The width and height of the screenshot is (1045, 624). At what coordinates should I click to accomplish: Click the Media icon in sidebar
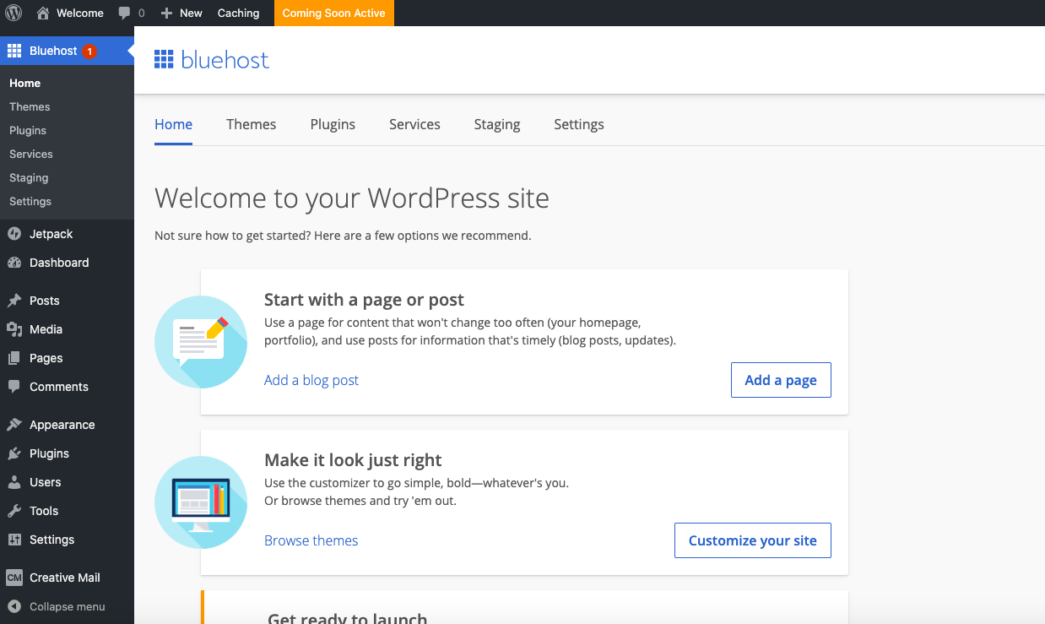click(x=14, y=329)
